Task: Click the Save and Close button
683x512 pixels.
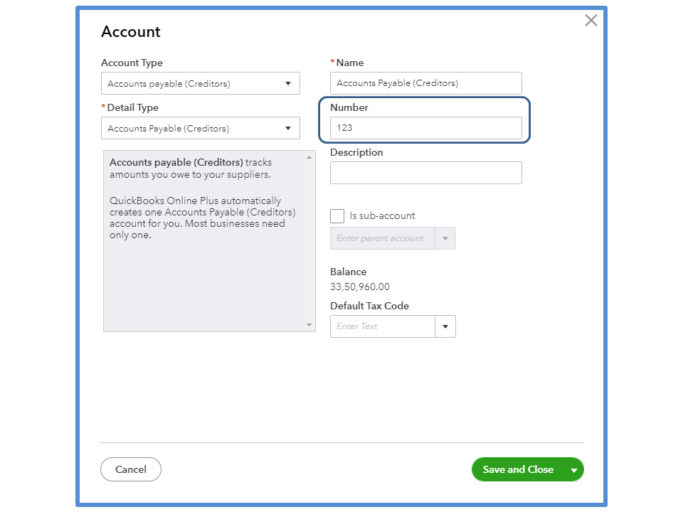Action: [518, 469]
